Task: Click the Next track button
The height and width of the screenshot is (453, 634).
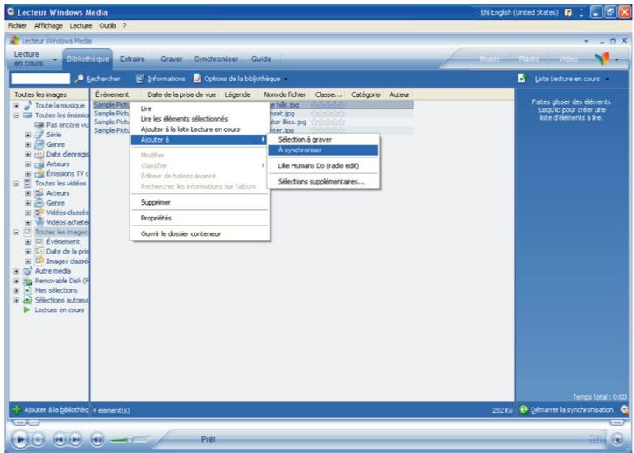Action: tap(75, 439)
